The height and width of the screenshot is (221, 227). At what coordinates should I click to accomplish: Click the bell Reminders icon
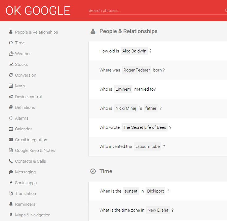pyautogui.click(x=11, y=204)
